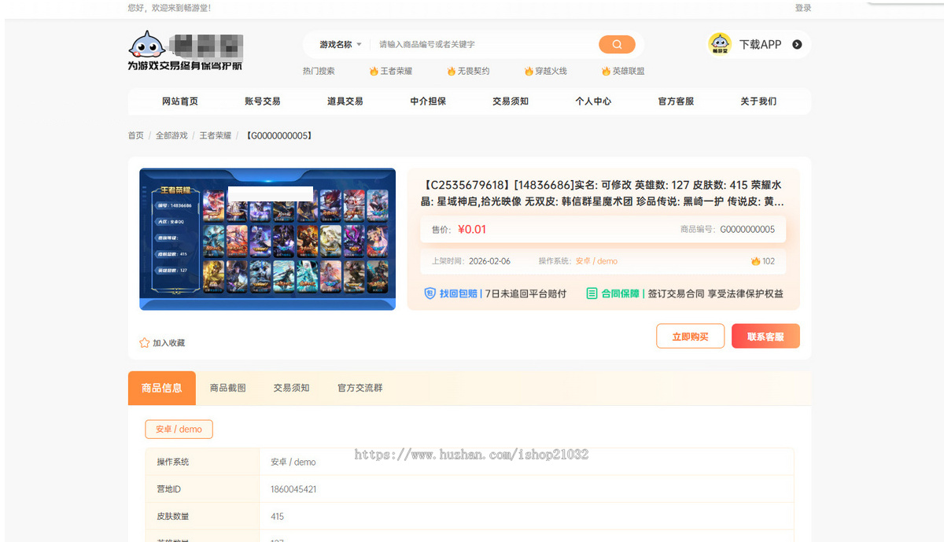Switch to the lower 交易须知 tab
The image size is (944, 542).
(292, 388)
